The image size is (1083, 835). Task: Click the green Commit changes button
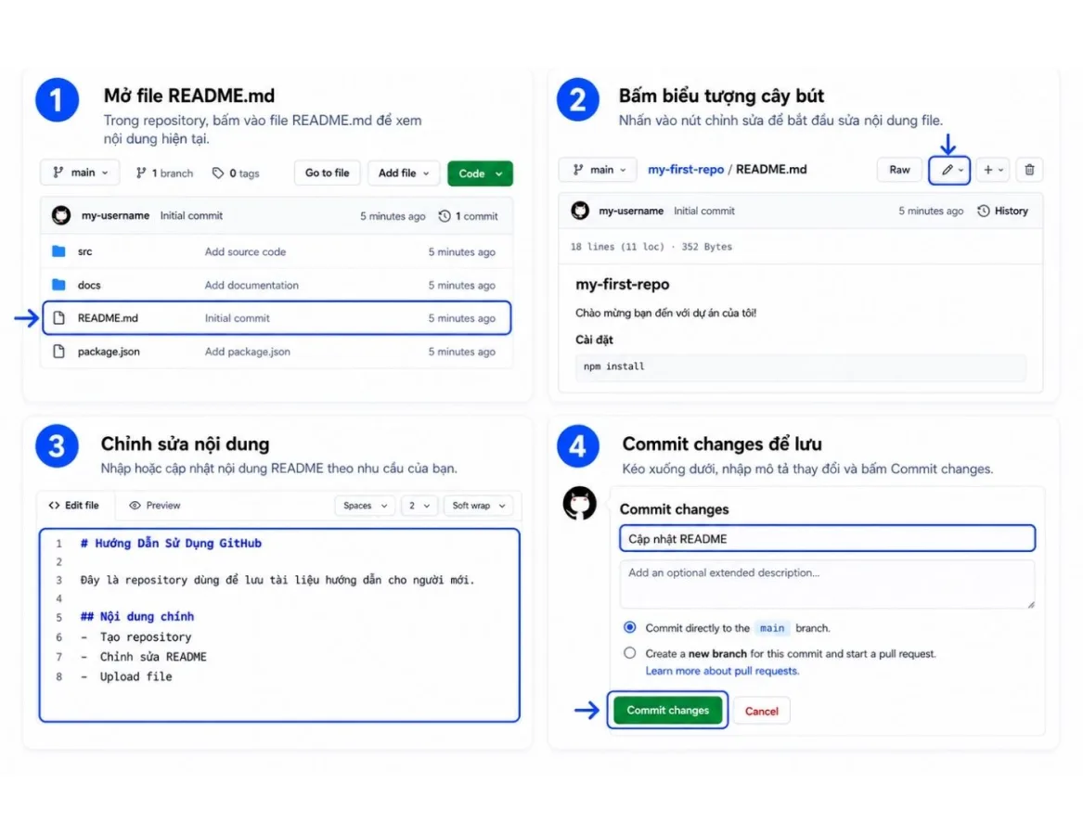coord(667,710)
